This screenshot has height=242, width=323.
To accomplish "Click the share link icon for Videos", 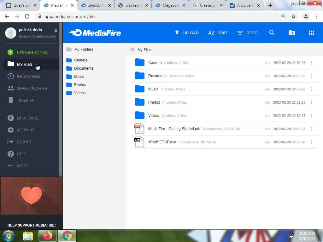I will point(267,116).
